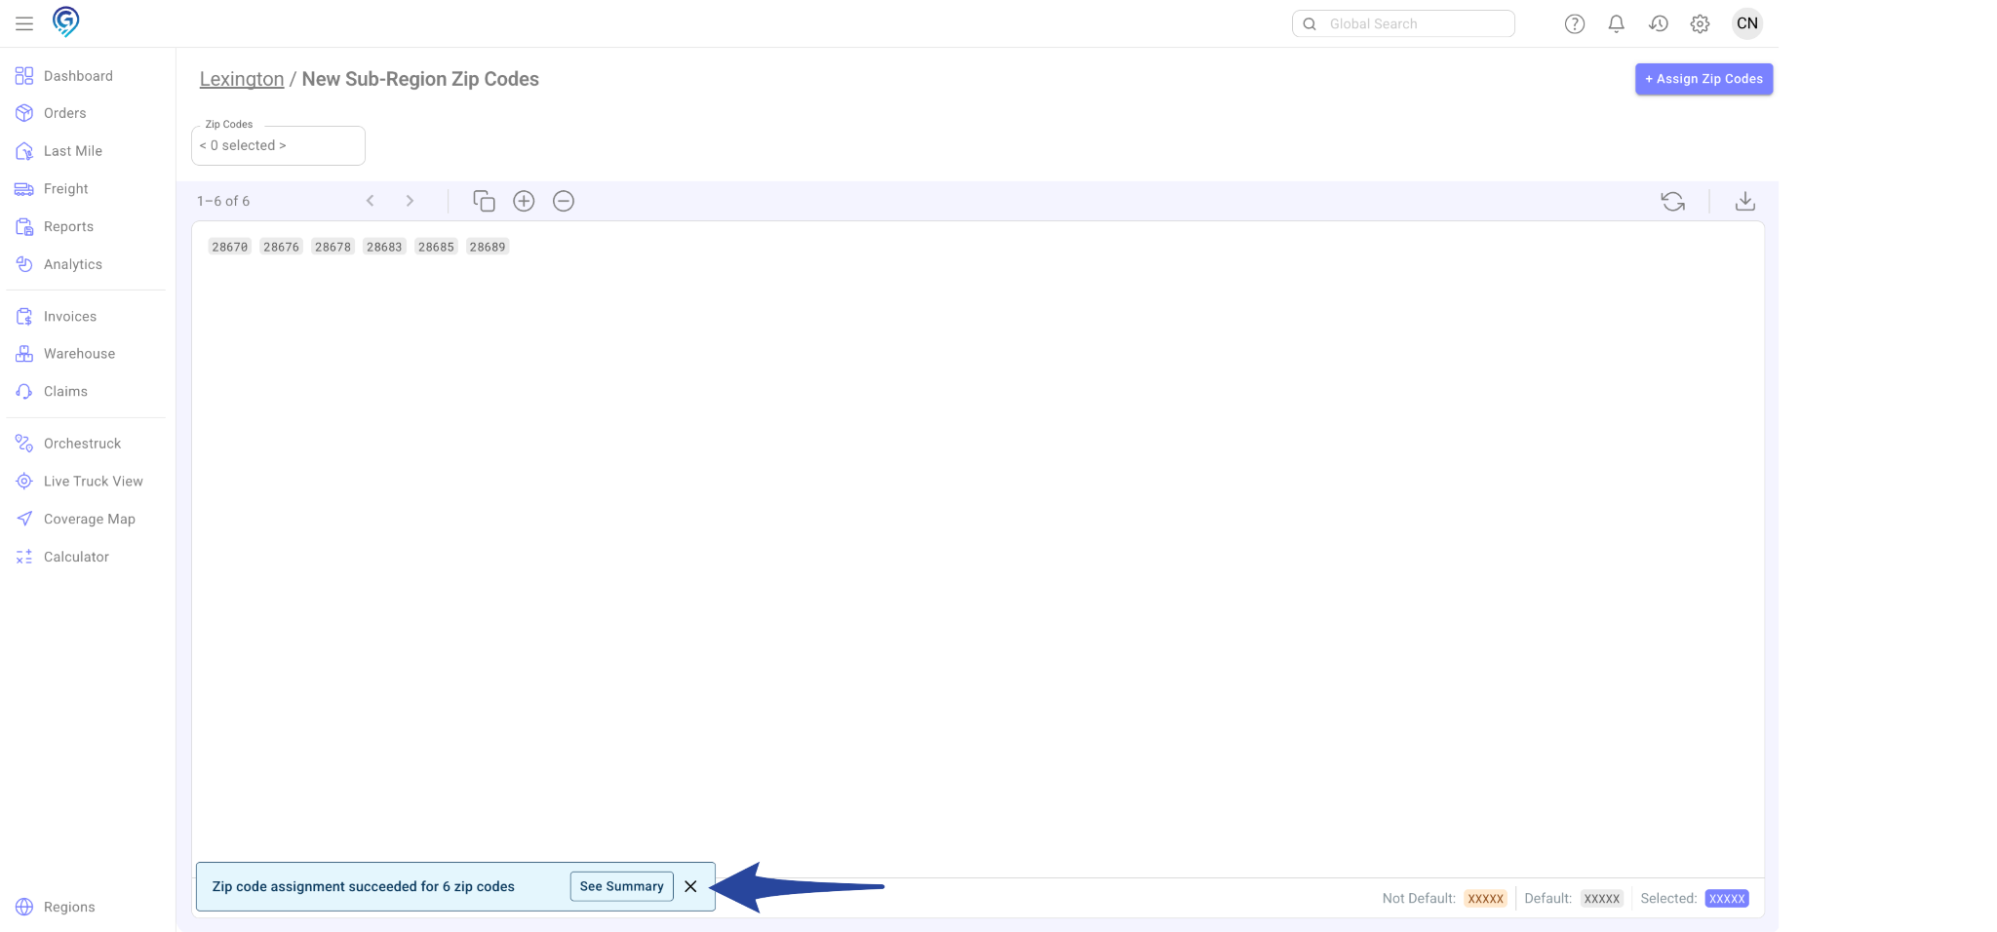Click the plus circle select-all icon
The height and width of the screenshot is (932, 1997).
tap(524, 201)
